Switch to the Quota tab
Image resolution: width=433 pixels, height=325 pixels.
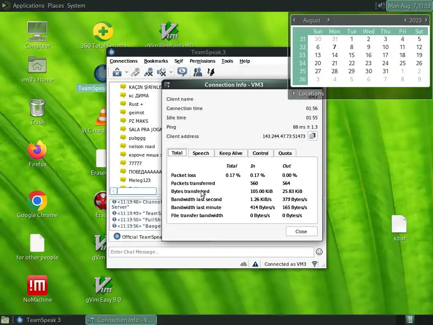pyautogui.click(x=285, y=153)
